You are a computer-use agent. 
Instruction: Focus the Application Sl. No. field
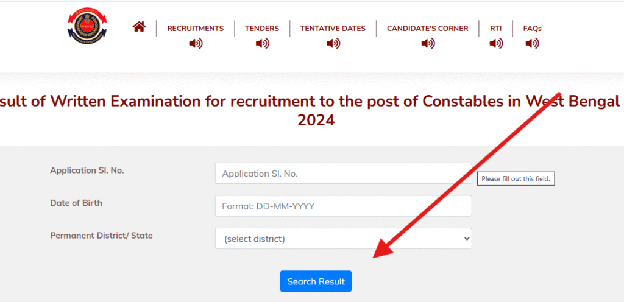click(x=343, y=174)
